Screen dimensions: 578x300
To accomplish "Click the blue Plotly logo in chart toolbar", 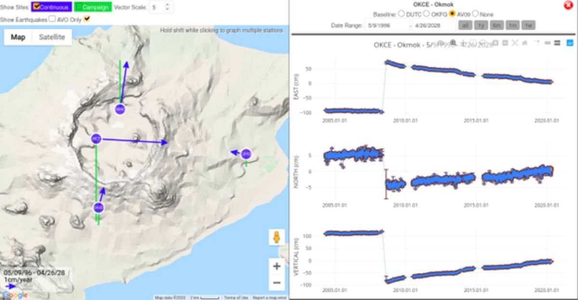I will [x=570, y=43].
